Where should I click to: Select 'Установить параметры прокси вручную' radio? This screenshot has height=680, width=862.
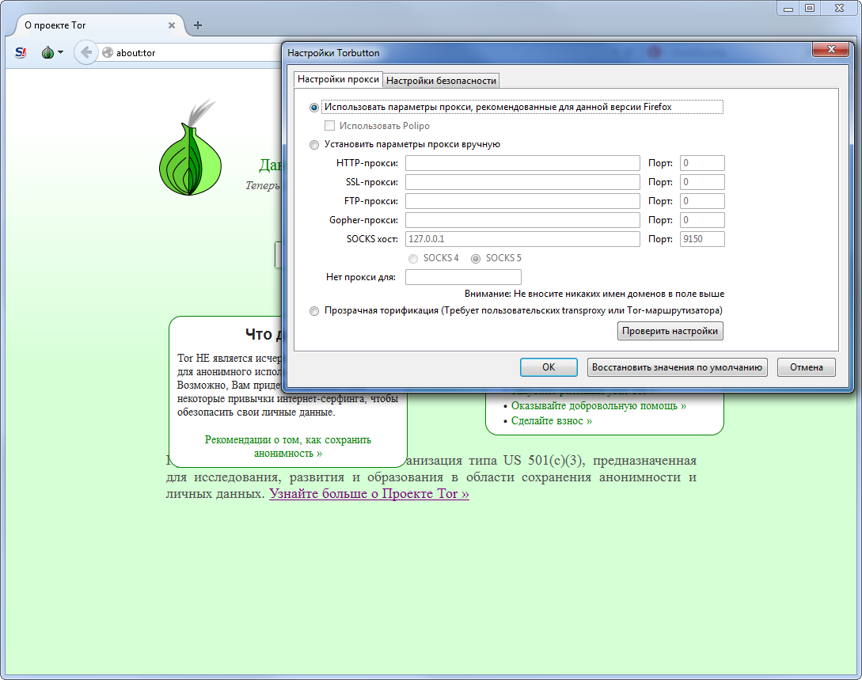click(x=314, y=145)
